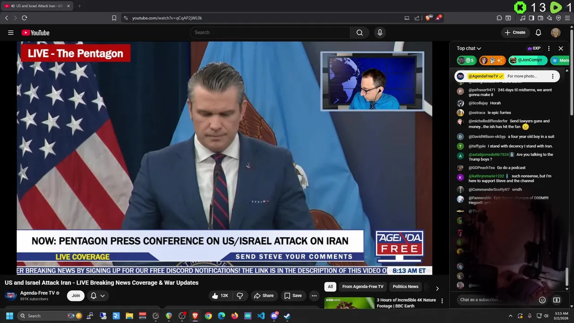Open pinned message options menu

point(552,76)
